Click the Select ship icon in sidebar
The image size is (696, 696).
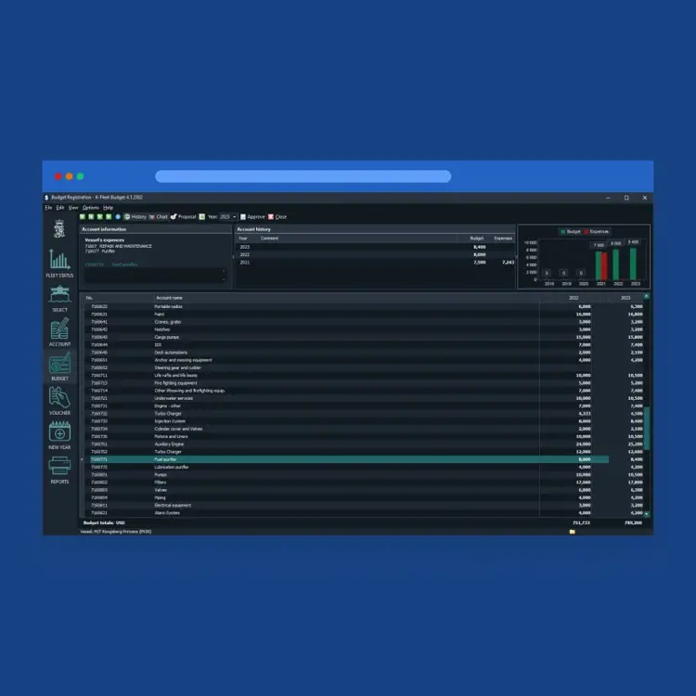coord(59,296)
